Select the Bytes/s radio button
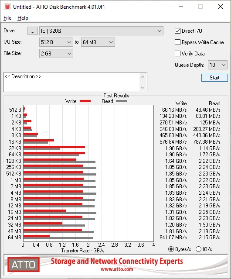Screen dimensions: 231x279 click(x=171, y=249)
